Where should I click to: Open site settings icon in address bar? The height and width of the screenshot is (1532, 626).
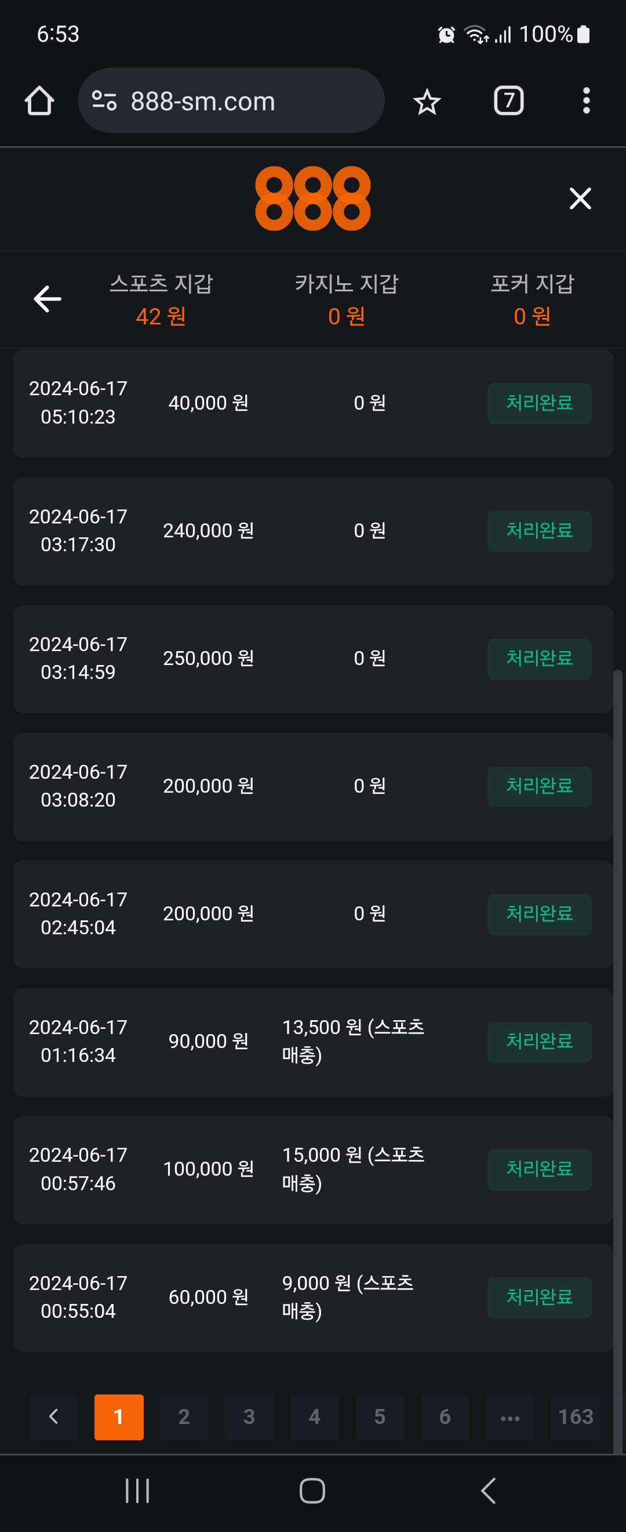click(x=104, y=100)
